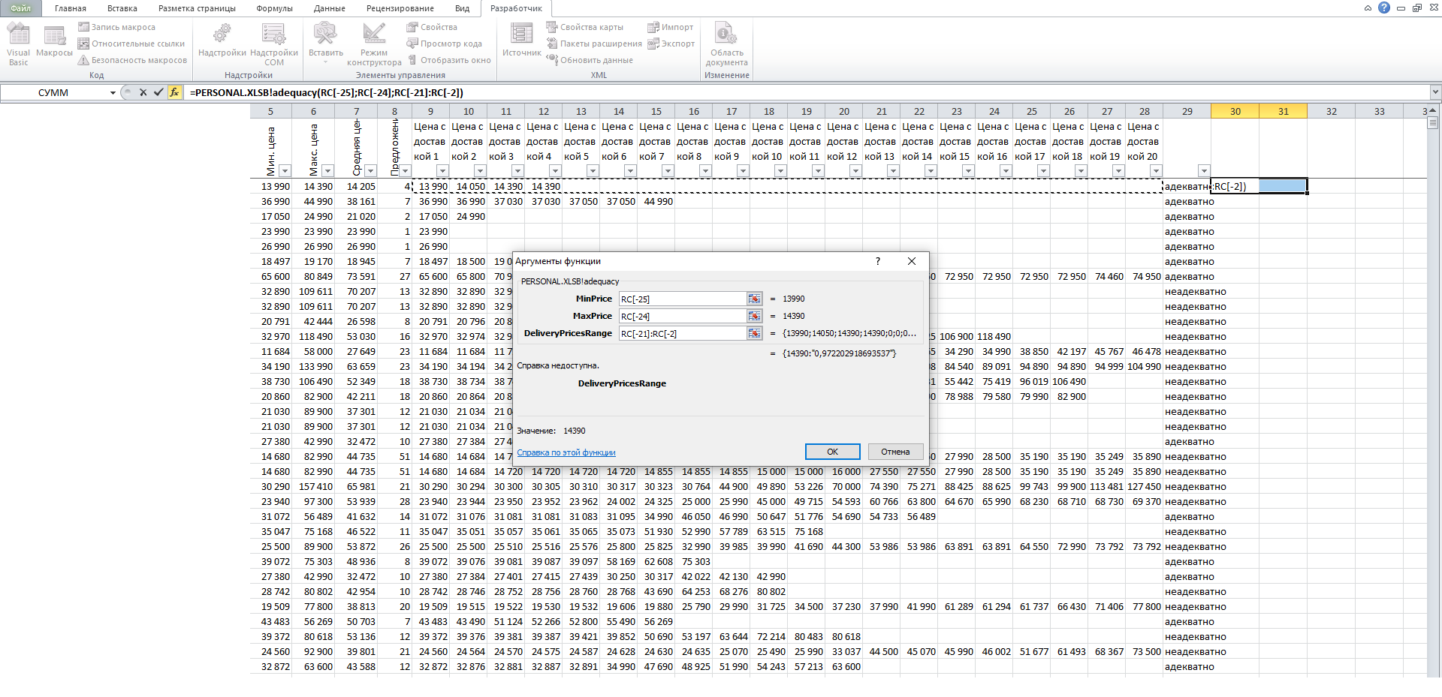Toggle Режим конструктора

(374, 44)
